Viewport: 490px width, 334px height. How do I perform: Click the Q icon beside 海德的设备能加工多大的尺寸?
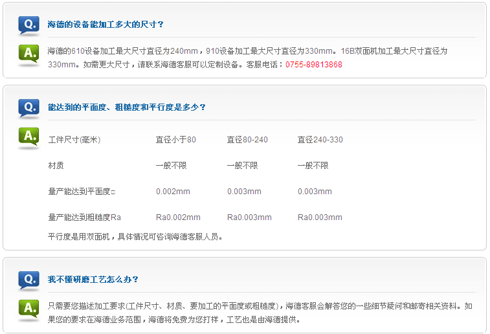click(x=28, y=25)
